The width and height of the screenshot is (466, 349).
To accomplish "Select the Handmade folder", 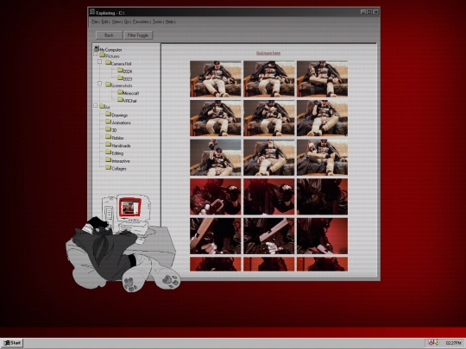I will (x=118, y=145).
